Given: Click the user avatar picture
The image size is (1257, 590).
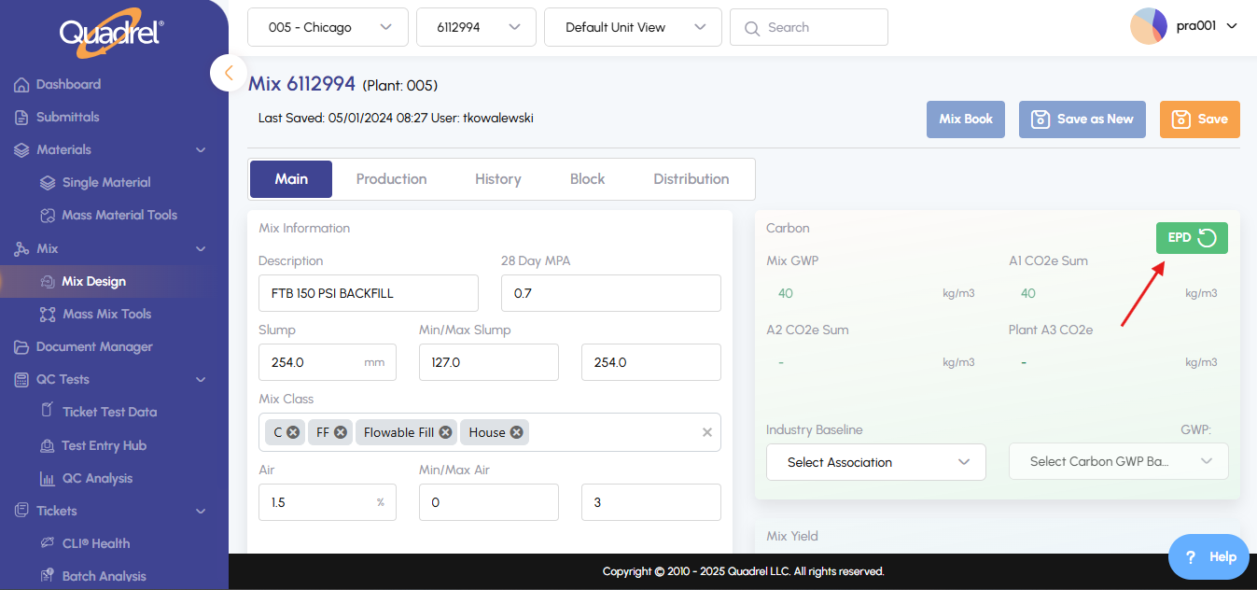Looking at the screenshot, I should [x=1149, y=26].
